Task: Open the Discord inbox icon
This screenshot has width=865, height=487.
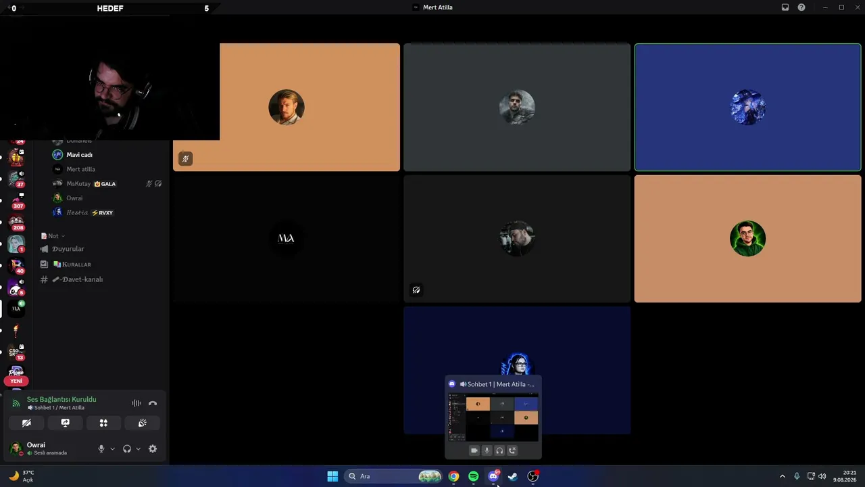Action: [785, 7]
